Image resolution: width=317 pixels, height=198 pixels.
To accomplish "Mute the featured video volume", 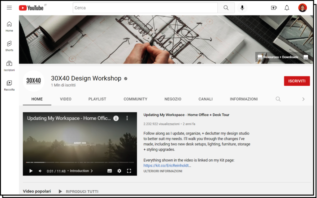I will pyautogui.click(x=40, y=171).
